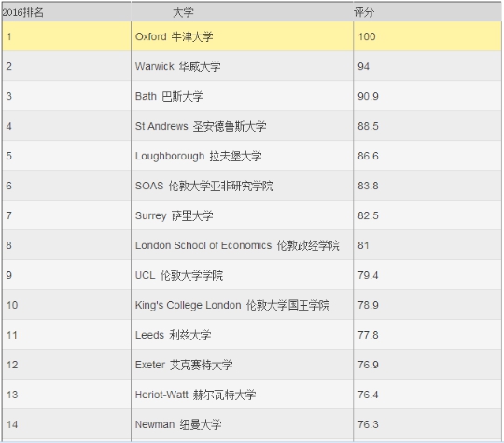Click rank number 10 in King's College row
504x443 pixels.
click(x=12, y=305)
